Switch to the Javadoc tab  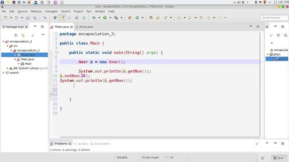click(x=81, y=144)
